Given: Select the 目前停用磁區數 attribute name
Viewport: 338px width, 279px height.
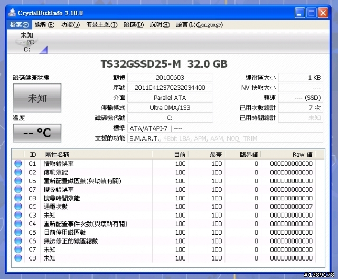Looking at the screenshot, I should tap(64, 232).
